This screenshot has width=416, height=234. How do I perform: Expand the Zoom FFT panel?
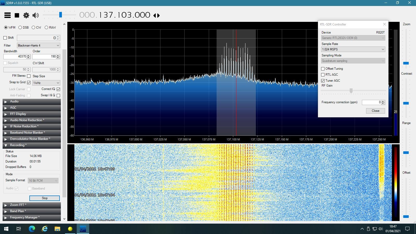[x=32, y=205]
